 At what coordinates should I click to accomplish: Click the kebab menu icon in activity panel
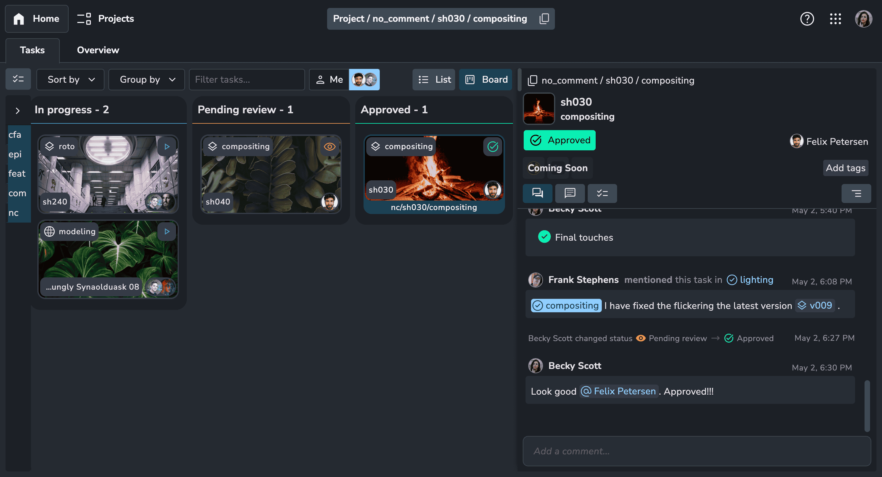pos(857,193)
